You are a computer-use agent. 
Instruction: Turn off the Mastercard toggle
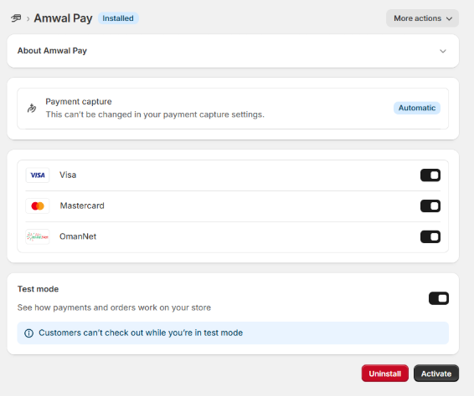[x=430, y=206]
